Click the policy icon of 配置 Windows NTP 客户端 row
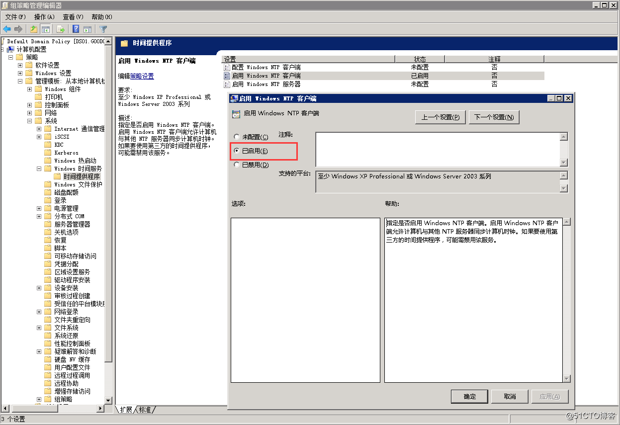Image resolution: width=620 pixels, height=425 pixels. (x=227, y=67)
